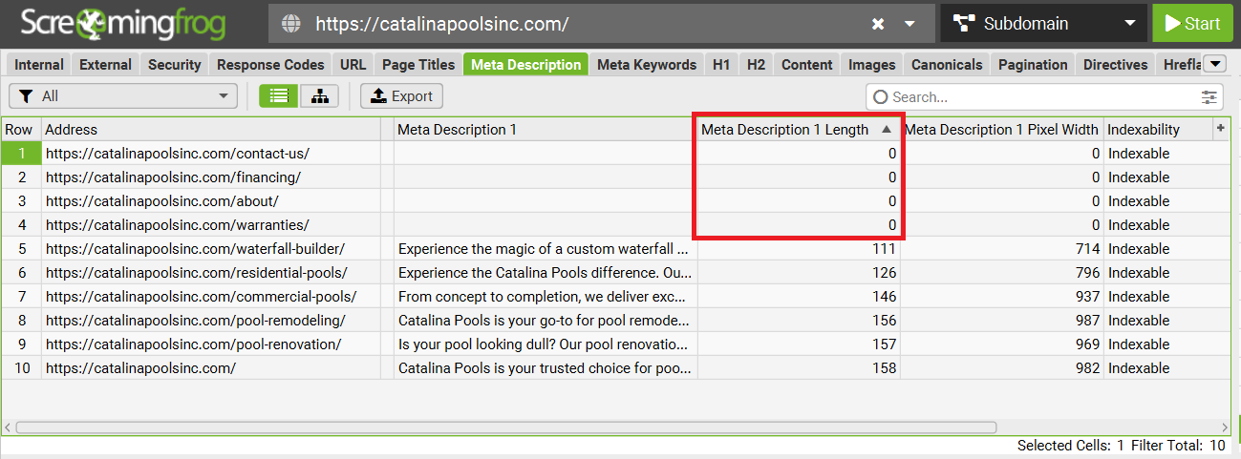Image resolution: width=1241 pixels, height=459 pixels.
Task: Switch to the H1 tab
Action: pyautogui.click(x=721, y=65)
